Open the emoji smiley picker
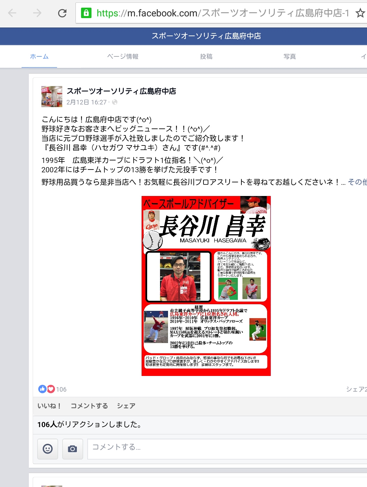 pyautogui.click(x=48, y=449)
